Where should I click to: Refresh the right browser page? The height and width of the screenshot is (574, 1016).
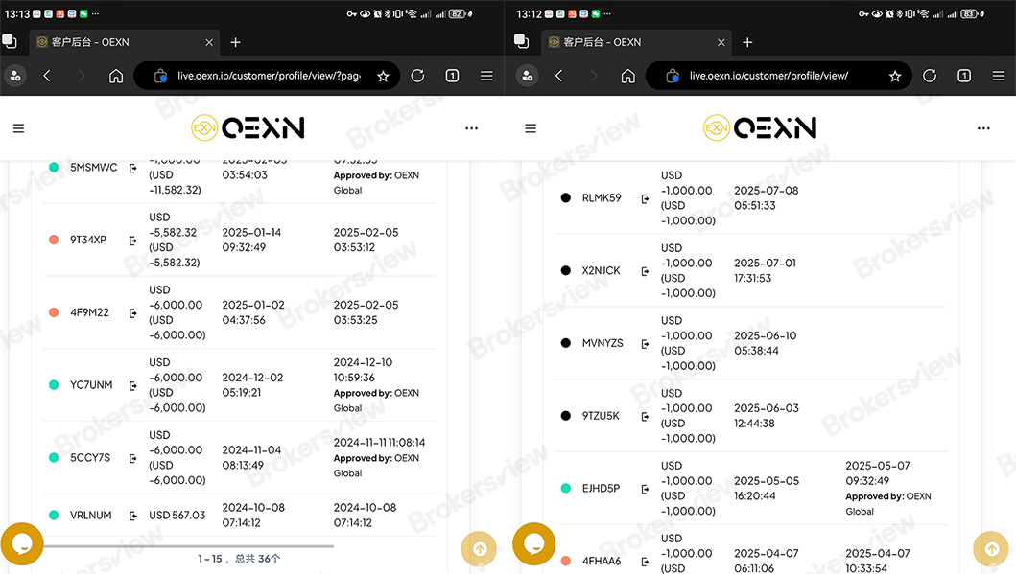pos(929,75)
